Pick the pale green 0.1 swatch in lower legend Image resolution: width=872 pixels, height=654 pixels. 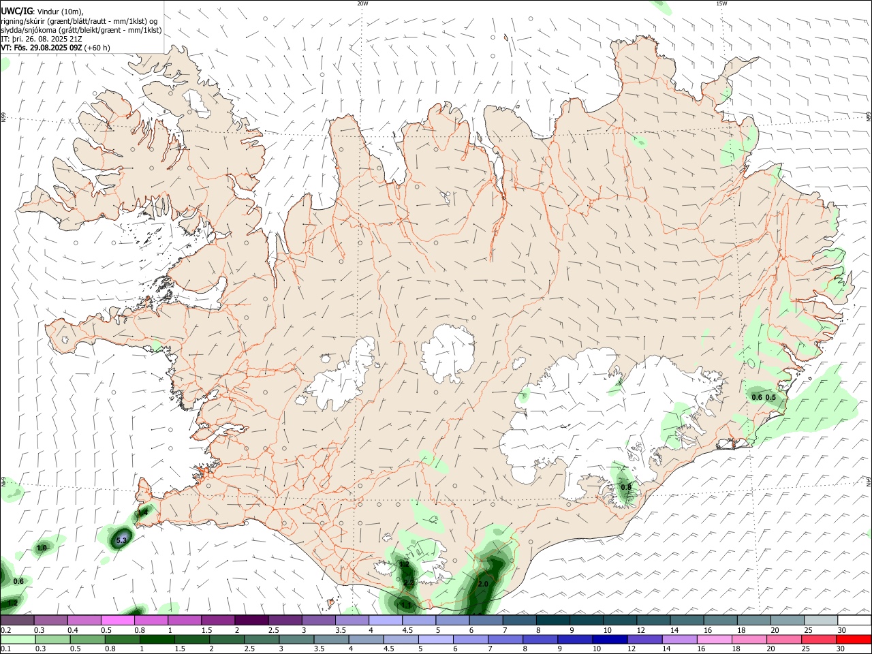pos(18,640)
